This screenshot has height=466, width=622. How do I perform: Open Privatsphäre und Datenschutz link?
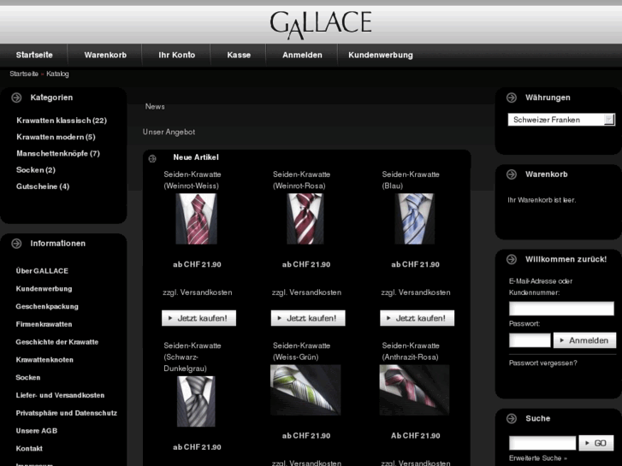67,413
